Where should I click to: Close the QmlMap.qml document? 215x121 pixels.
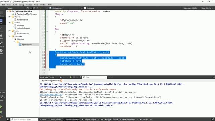coord(81,8)
